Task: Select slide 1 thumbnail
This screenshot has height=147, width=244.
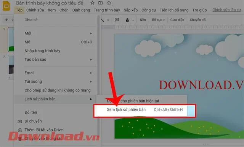Action: point(11,40)
